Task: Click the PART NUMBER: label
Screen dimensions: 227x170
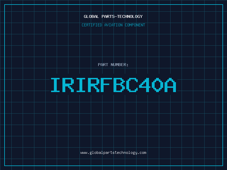Action: [113, 65]
